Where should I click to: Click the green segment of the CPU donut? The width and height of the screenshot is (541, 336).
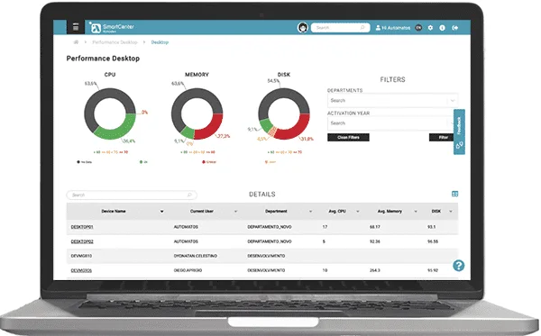pos(118,130)
